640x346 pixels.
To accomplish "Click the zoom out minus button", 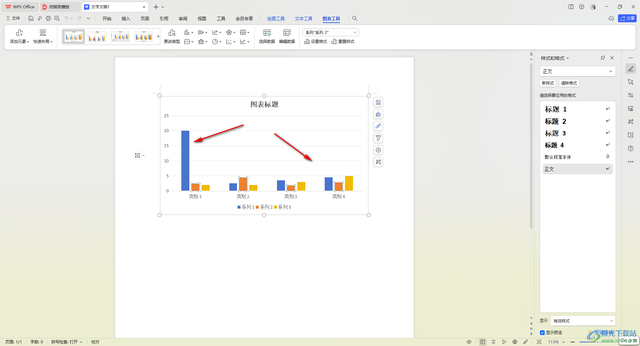I will click(x=573, y=342).
